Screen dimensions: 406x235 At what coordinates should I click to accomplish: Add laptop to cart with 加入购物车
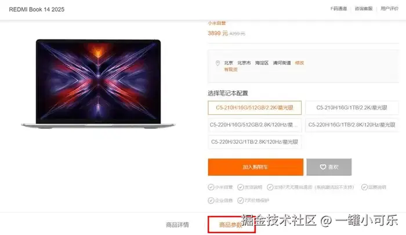[x=256, y=167]
